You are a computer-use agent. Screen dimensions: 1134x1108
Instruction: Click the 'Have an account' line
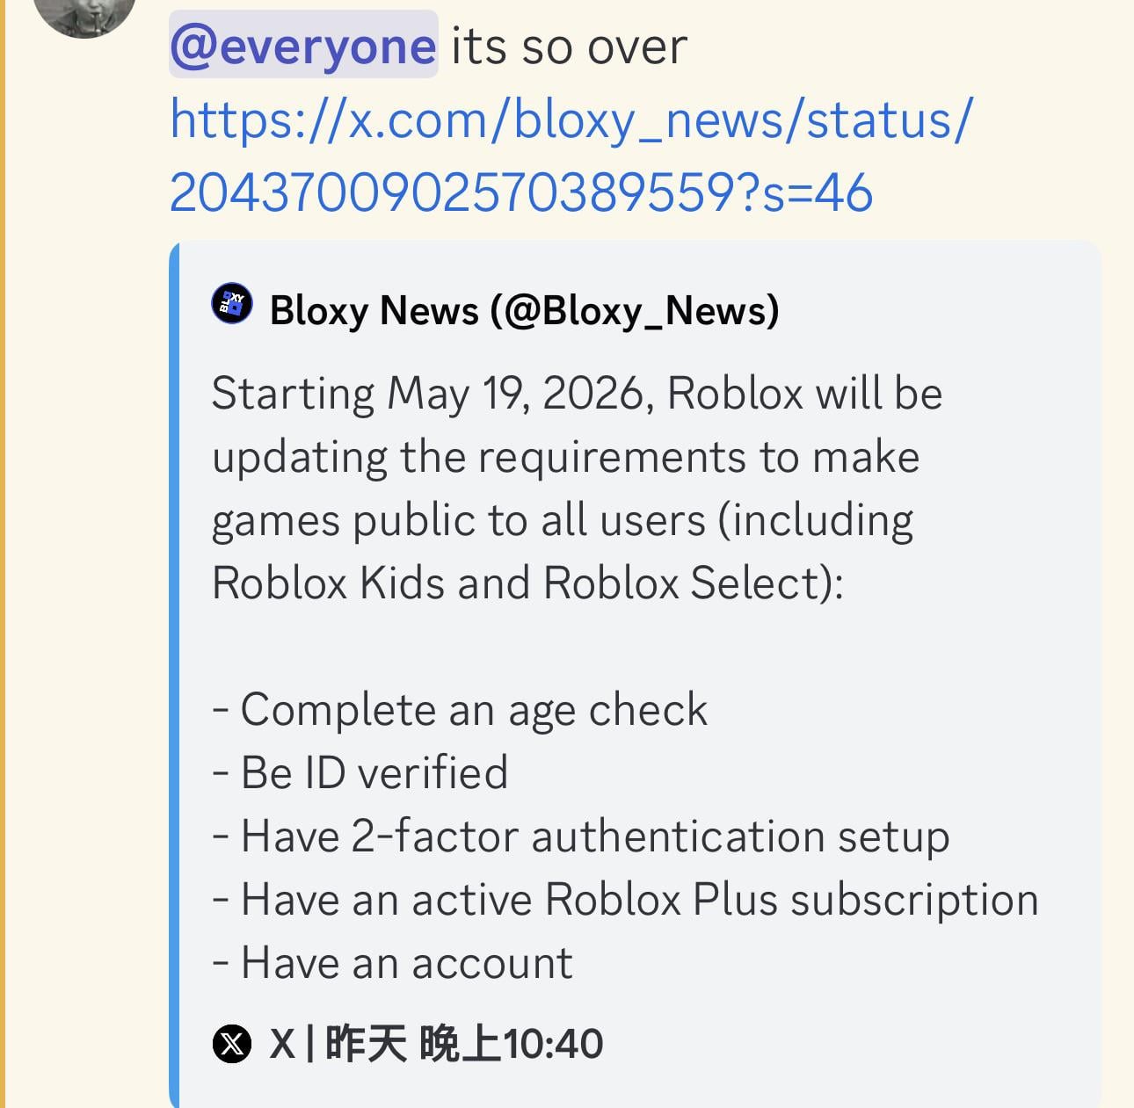click(392, 962)
